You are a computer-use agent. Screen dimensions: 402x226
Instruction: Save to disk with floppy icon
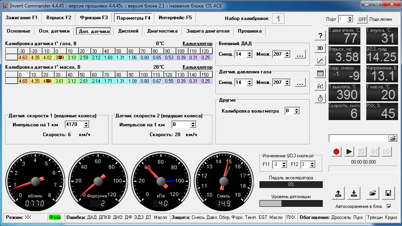click(388, 193)
